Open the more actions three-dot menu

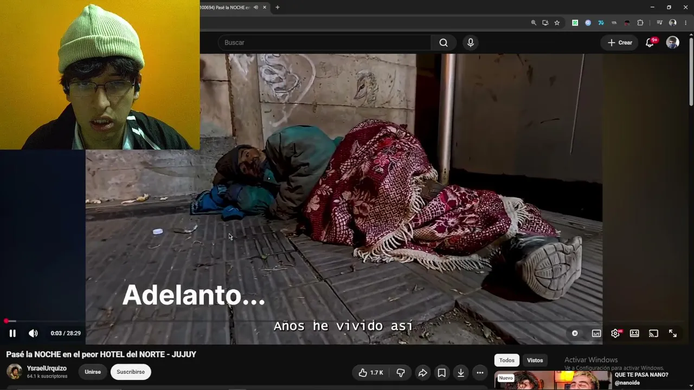(480, 373)
